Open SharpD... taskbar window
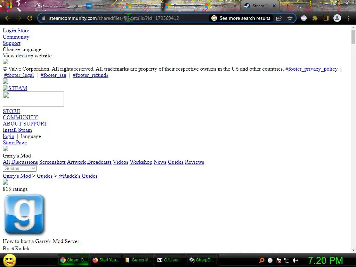The image size is (356, 267). pos(202,260)
